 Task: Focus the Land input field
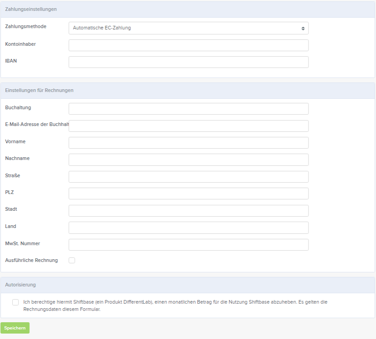click(x=189, y=228)
